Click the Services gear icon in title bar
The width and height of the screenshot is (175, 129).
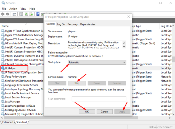pyautogui.click(x=3, y=3)
